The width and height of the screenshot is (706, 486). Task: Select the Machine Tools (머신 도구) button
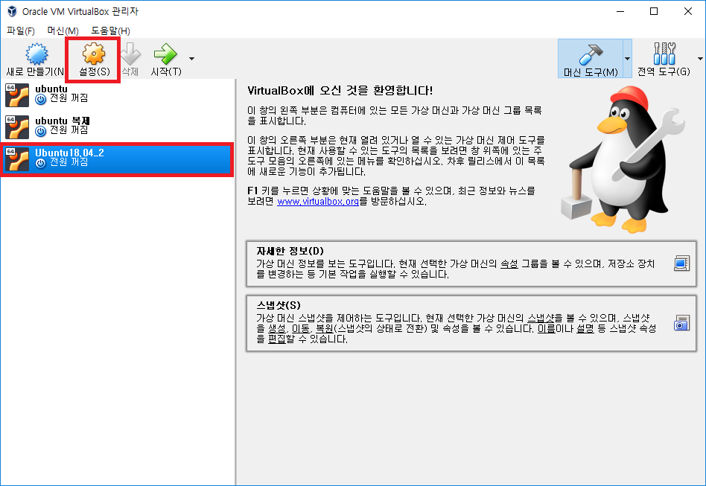tap(591, 59)
